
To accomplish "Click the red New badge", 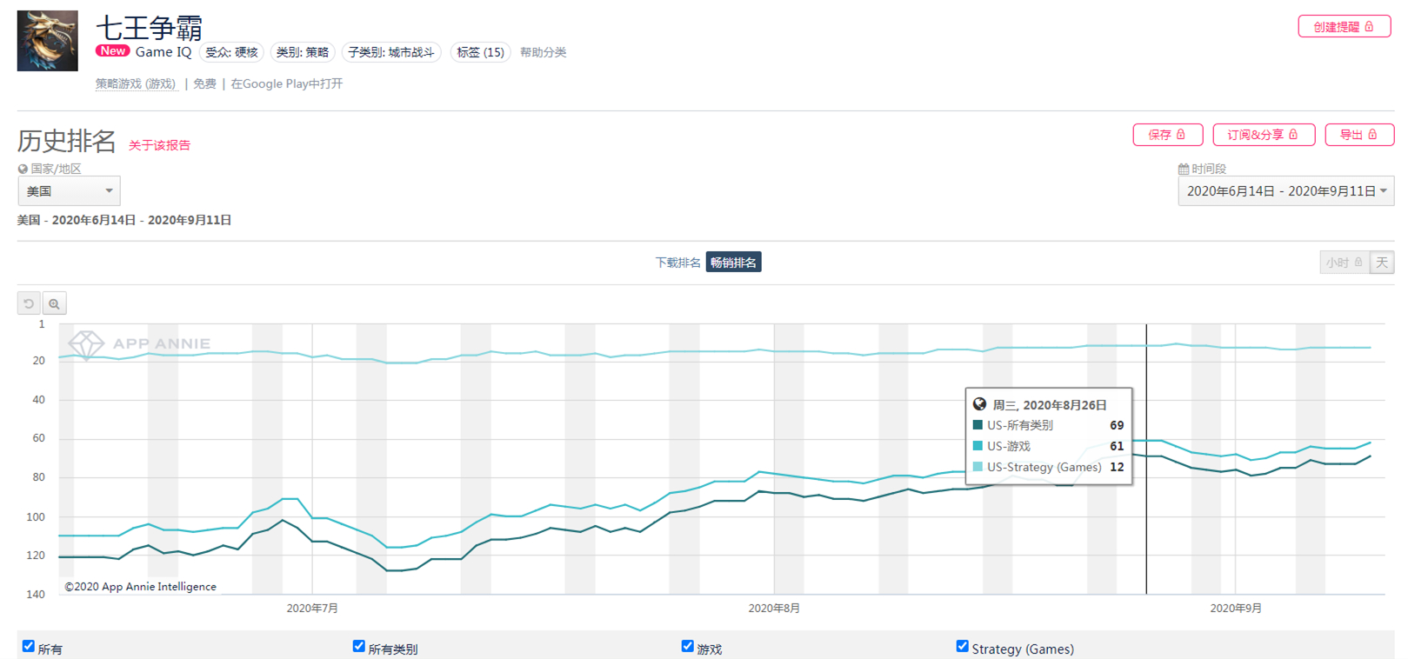I will (x=113, y=51).
